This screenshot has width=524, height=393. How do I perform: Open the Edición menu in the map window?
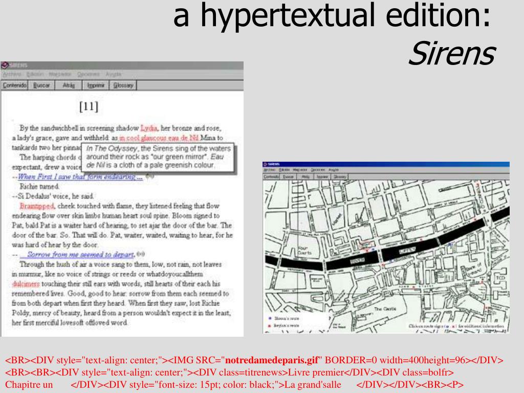(x=283, y=170)
